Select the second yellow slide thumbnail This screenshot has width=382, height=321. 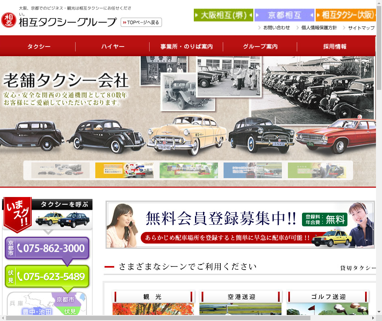pos(124,170)
